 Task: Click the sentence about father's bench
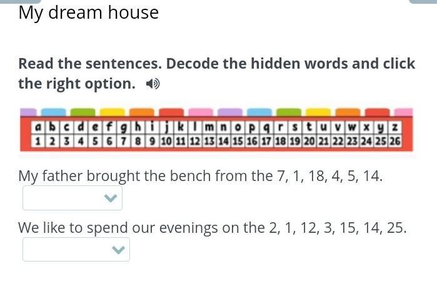[x=200, y=176]
